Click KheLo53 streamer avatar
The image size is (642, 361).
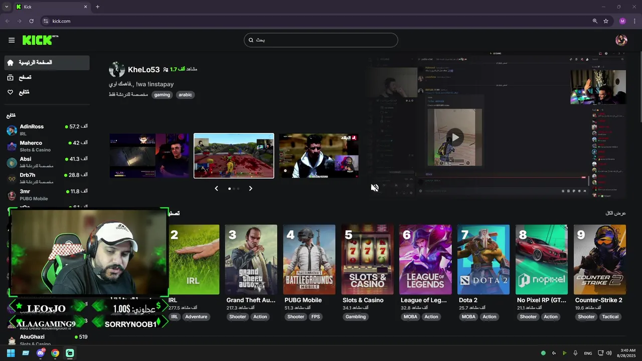pyautogui.click(x=117, y=70)
